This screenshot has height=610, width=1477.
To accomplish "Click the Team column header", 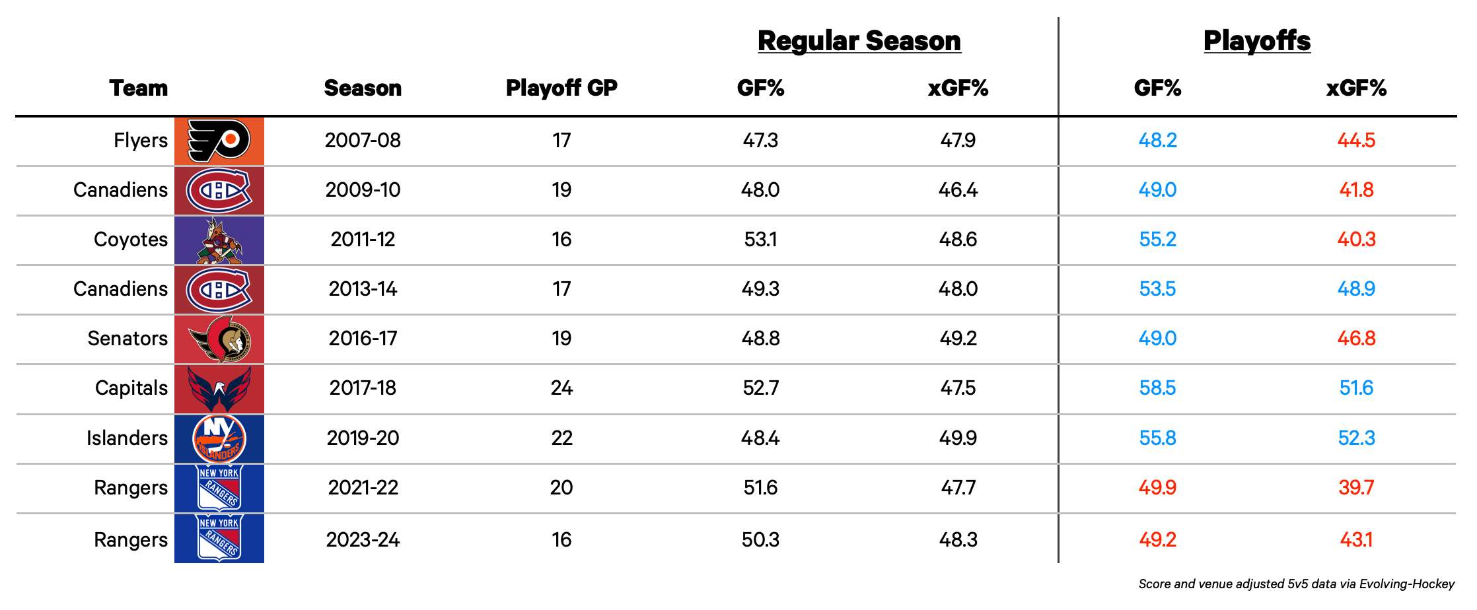I will (x=139, y=88).
